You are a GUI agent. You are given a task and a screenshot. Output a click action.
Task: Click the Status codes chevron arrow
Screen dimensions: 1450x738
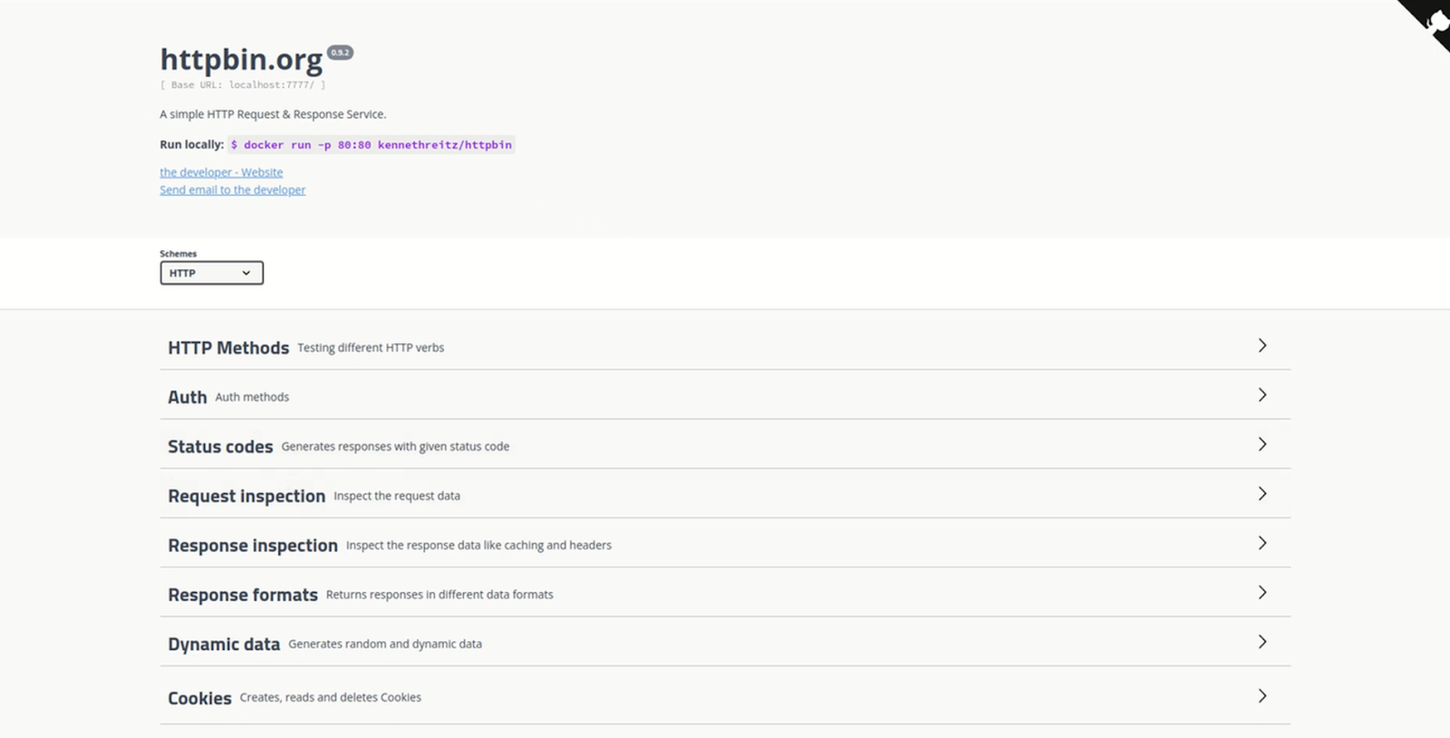pyautogui.click(x=1261, y=444)
